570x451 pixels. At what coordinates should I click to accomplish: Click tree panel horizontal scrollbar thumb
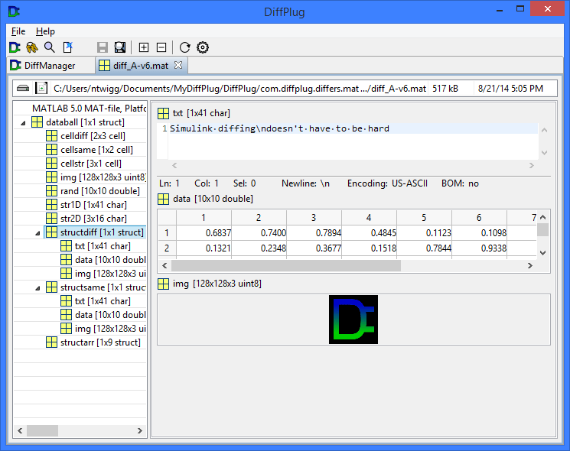point(43,430)
